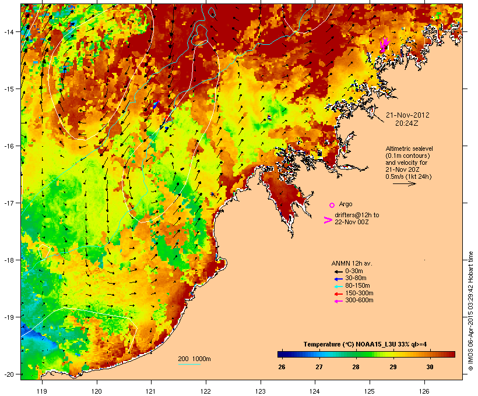Viewport: 478px width, 396px height.
Task: Click the 0.5m/s velocity scale arrow
Action: point(405,183)
